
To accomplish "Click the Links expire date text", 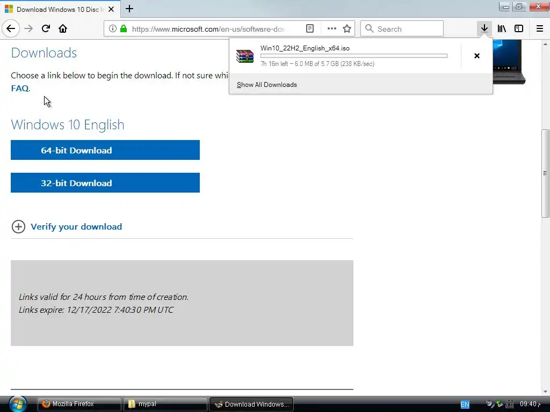I will pos(96,310).
